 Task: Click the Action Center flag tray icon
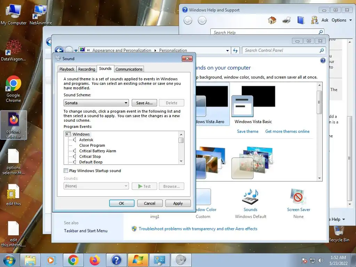tap(304, 260)
